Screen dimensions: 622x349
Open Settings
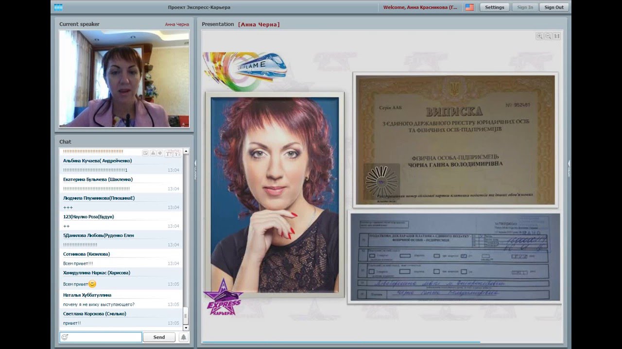[495, 7]
